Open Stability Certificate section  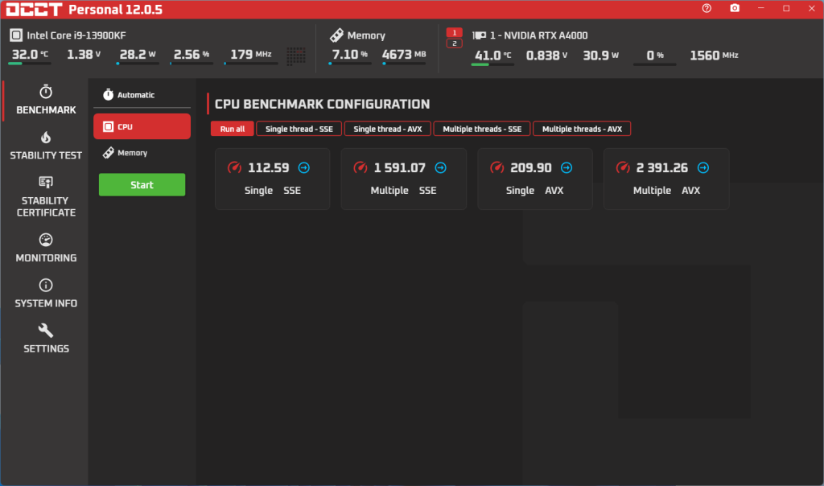46,196
